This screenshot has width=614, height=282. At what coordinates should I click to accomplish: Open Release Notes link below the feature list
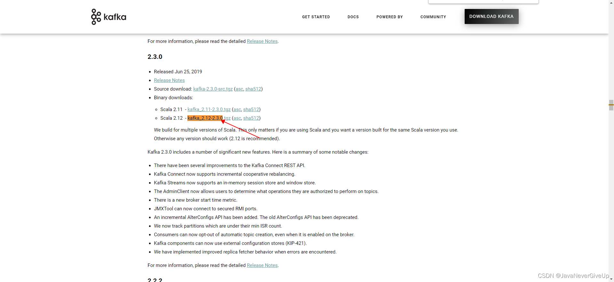[262, 265]
